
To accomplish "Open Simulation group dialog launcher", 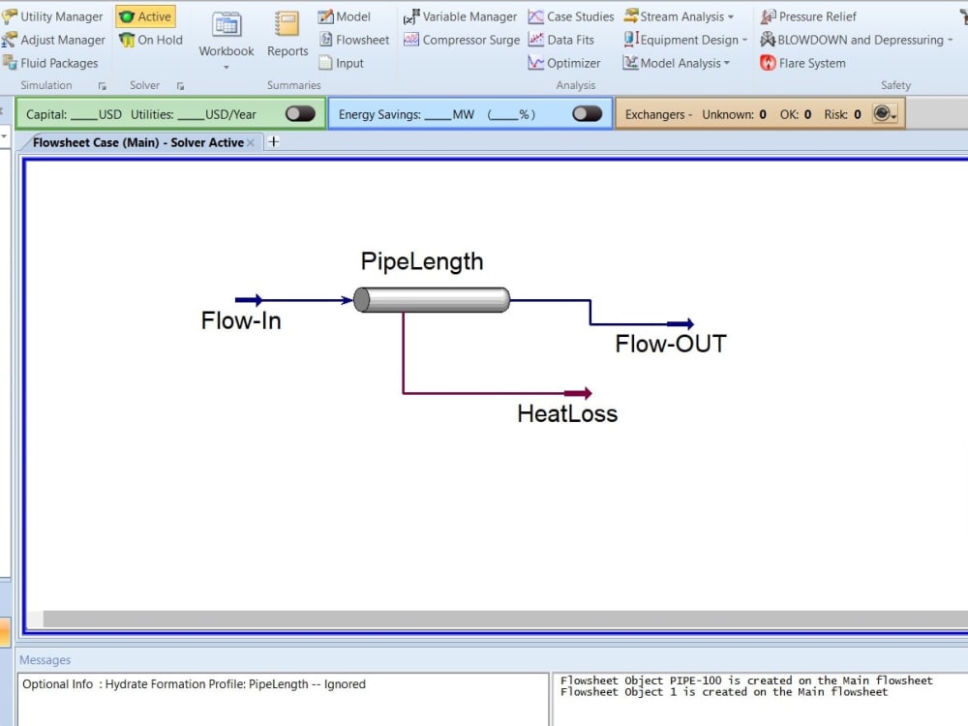I will click(103, 86).
